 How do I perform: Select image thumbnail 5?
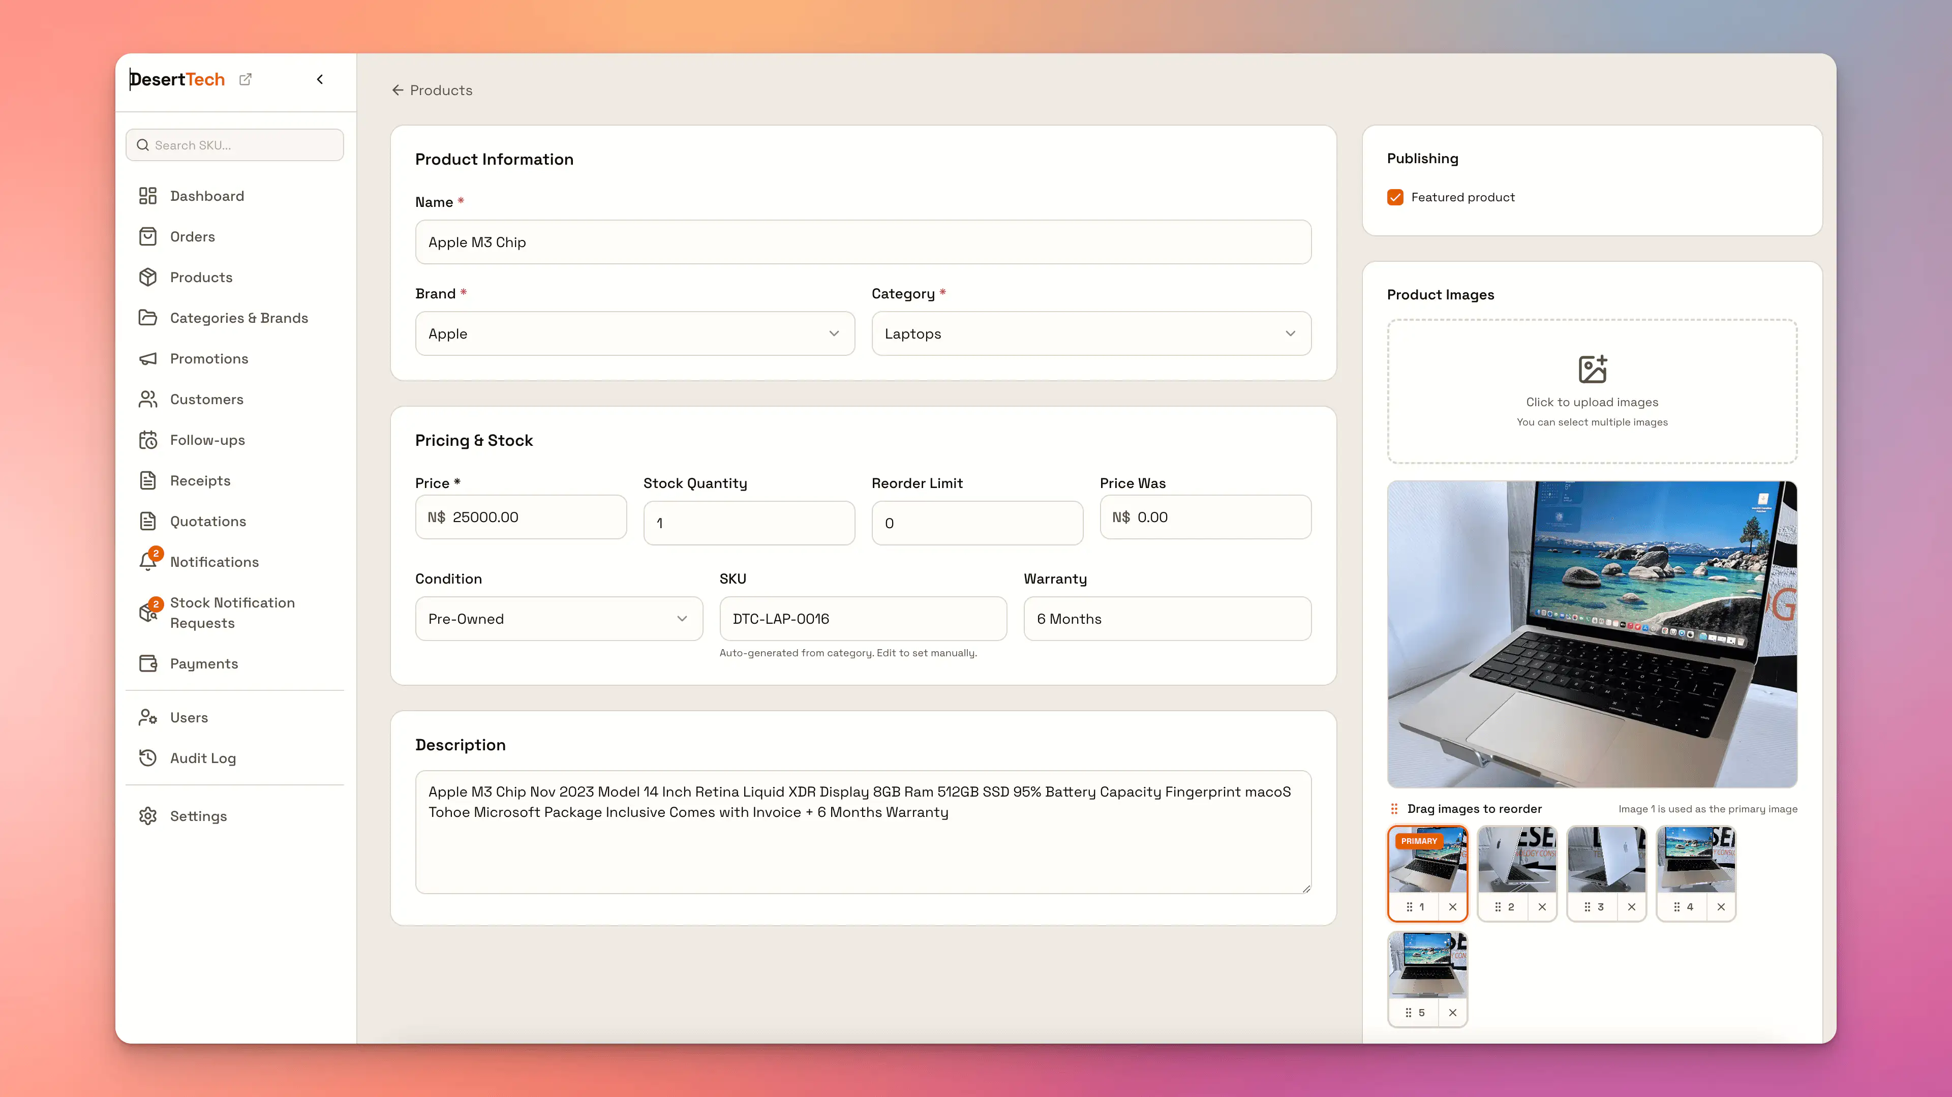tap(1427, 966)
